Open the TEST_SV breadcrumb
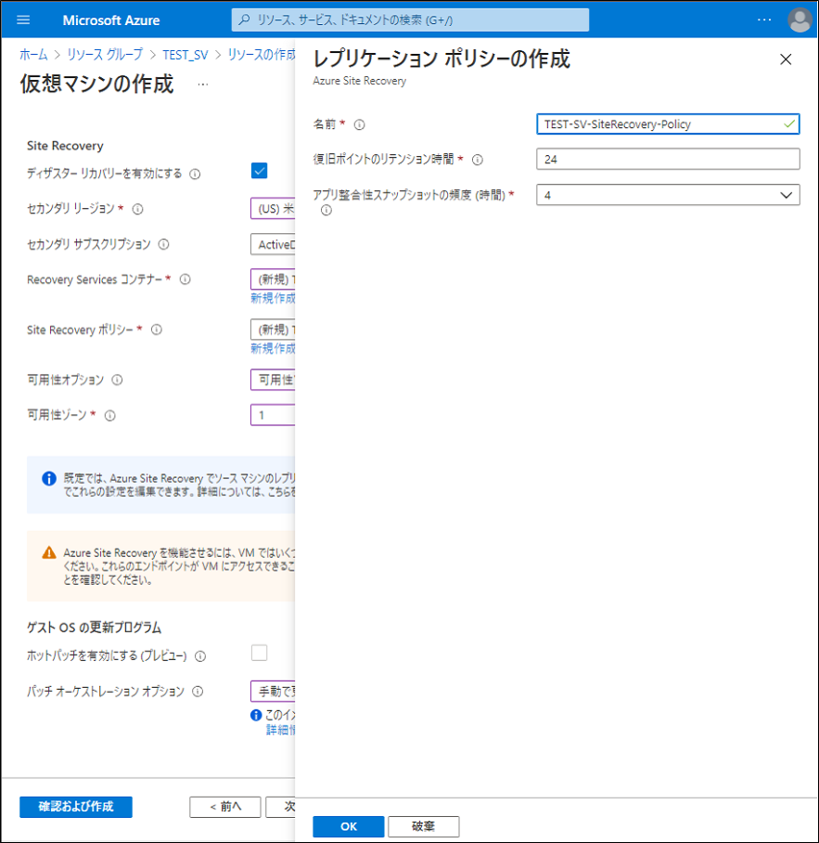 186,55
